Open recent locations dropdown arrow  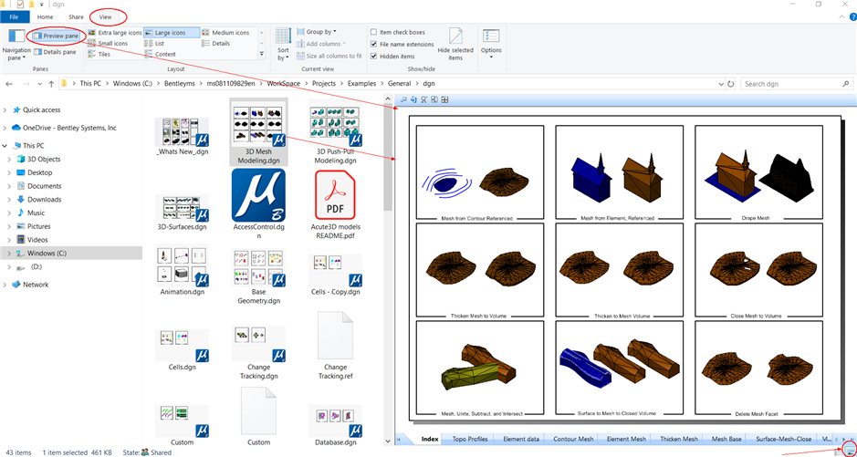pyautogui.click(x=39, y=84)
